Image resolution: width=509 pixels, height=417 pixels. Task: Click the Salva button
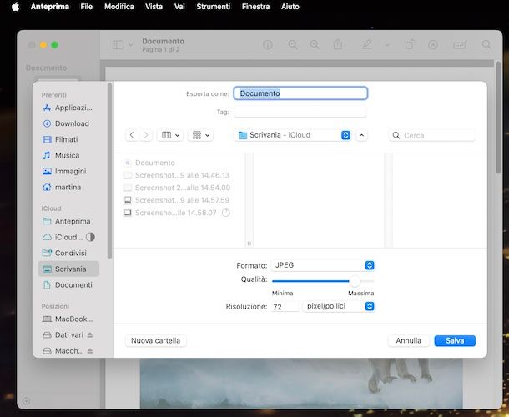click(455, 340)
